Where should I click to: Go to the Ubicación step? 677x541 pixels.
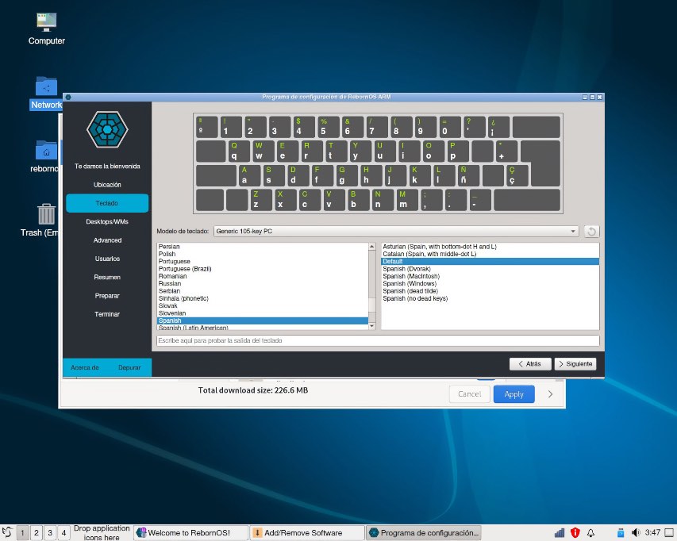click(x=107, y=185)
